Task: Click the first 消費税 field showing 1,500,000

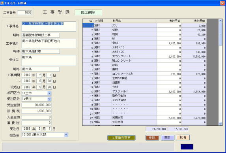Action: coord(36,111)
